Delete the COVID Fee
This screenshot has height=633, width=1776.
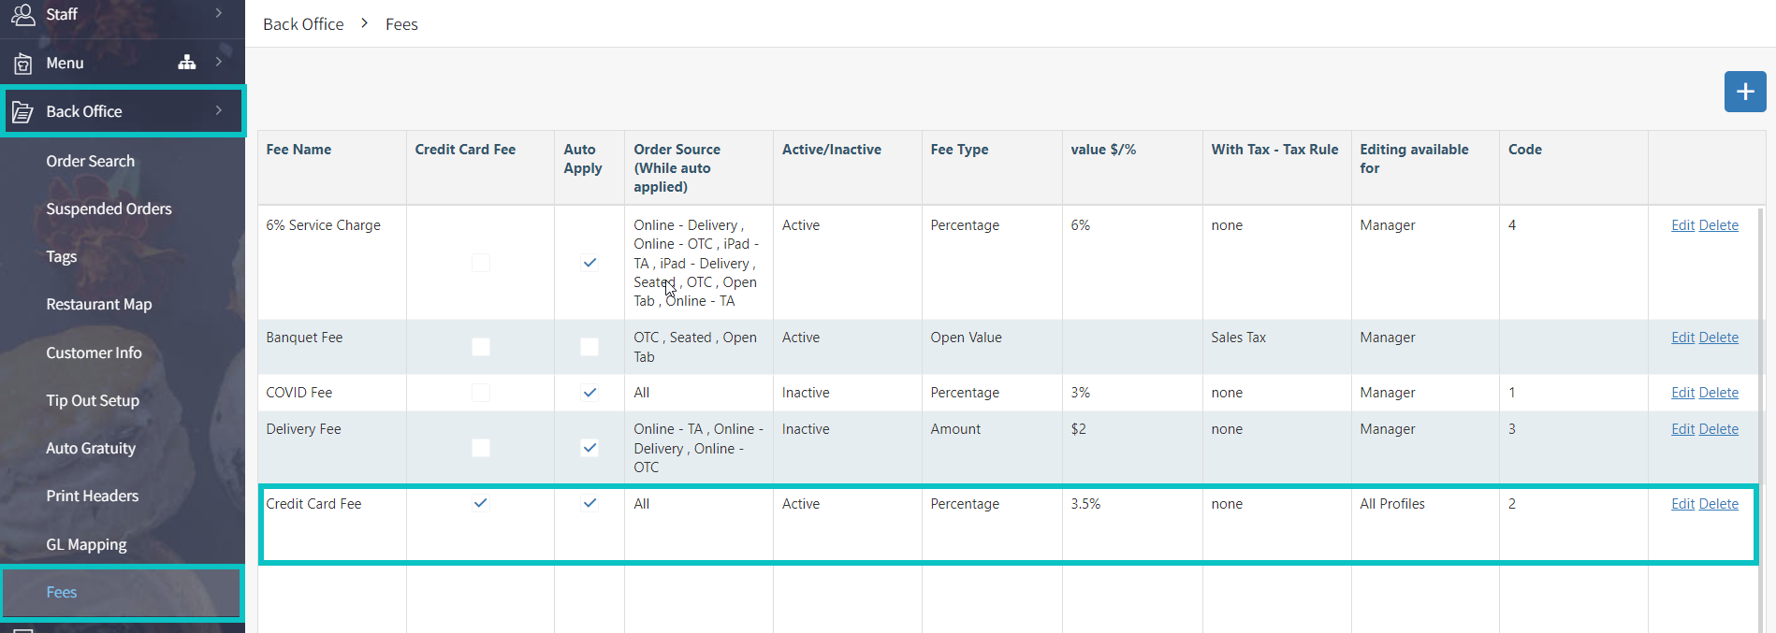coord(1719,393)
